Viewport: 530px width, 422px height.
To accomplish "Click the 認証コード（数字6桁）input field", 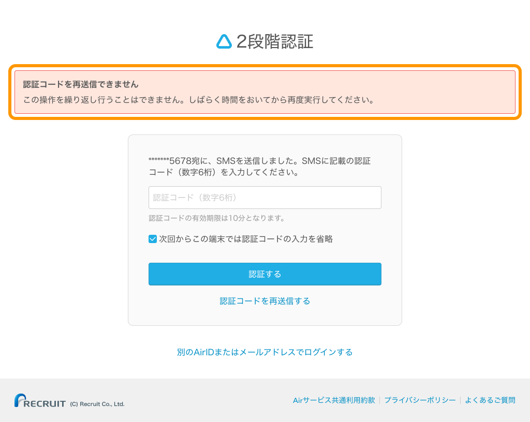I will 264,198.
